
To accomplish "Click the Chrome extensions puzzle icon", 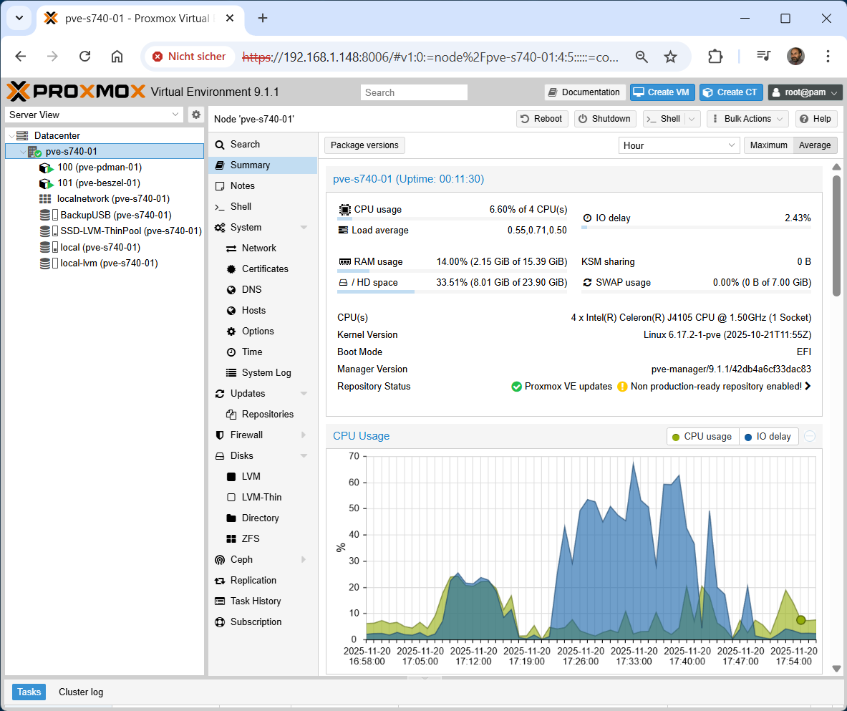I will click(715, 57).
